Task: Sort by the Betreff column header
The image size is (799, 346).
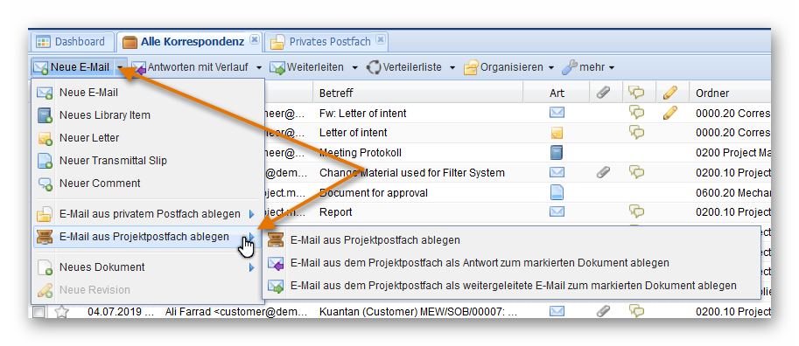Action: [x=417, y=93]
